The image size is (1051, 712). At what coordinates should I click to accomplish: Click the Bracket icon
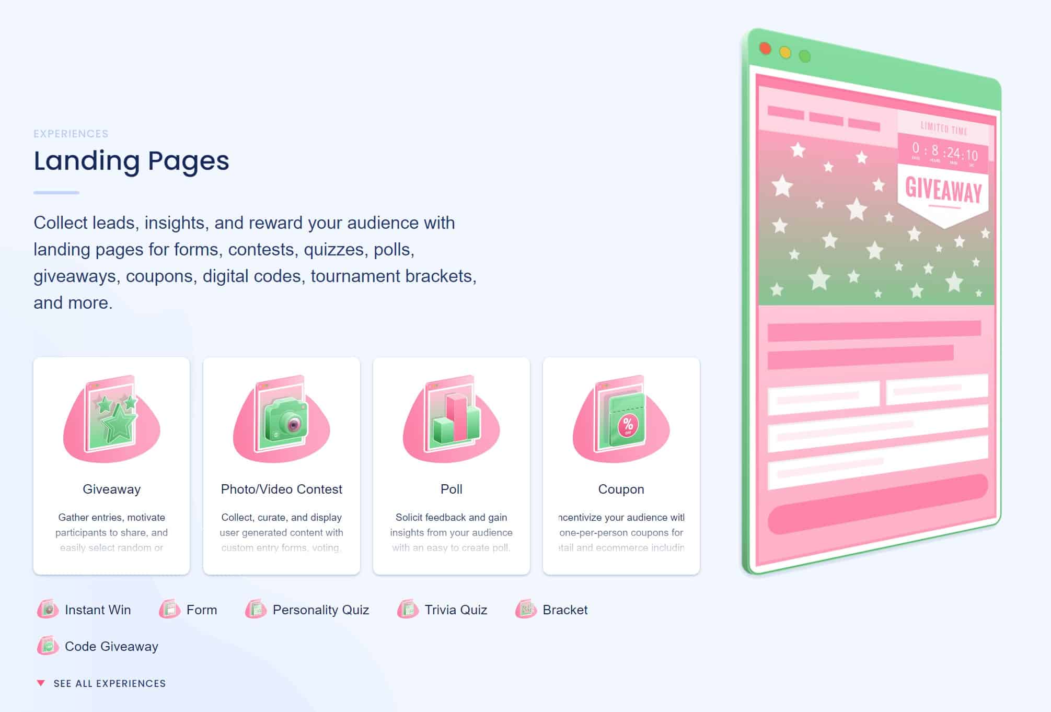click(524, 610)
